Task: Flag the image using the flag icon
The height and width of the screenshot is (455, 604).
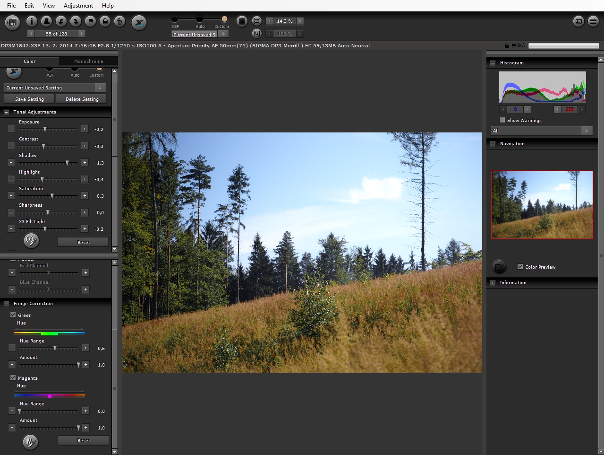Action: pos(90,21)
